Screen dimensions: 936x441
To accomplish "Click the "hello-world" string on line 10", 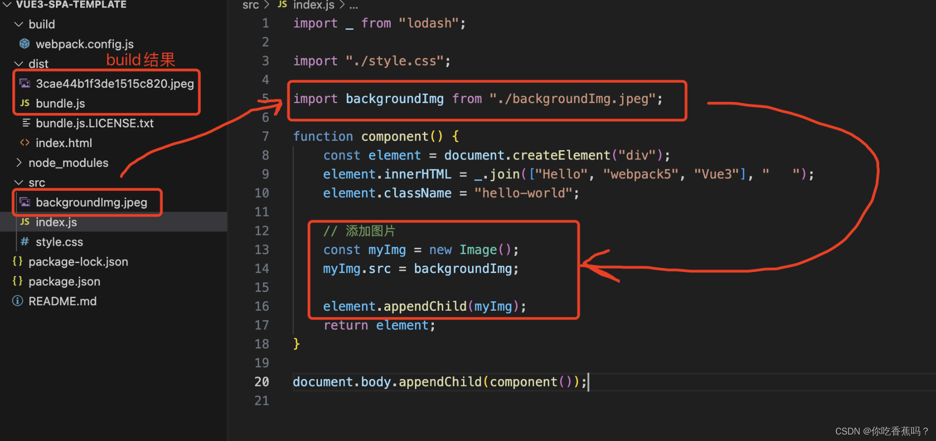I will (523, 193).
